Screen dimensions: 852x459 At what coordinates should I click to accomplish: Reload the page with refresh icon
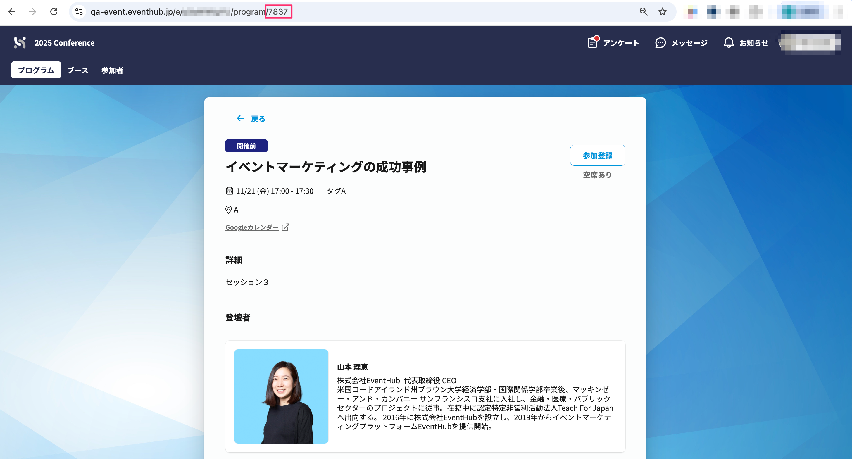54,12
